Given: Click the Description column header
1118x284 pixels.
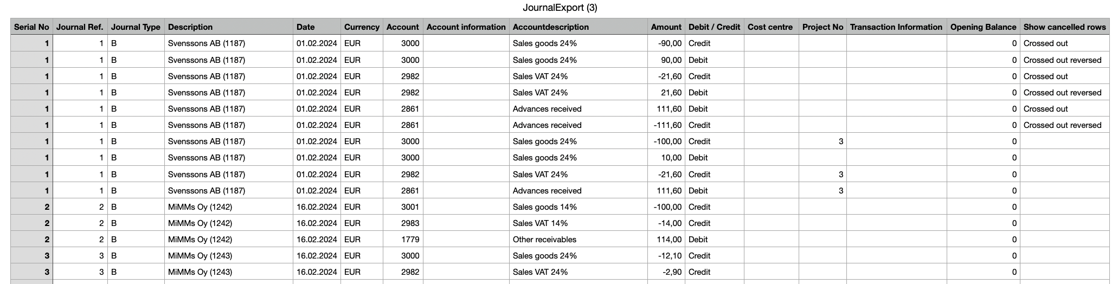Looking at the screenshot, I should coord(228,27).
